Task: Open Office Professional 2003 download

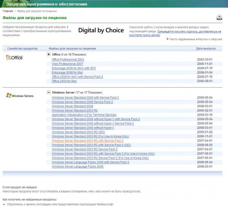Action: click(x=68, y=59)
